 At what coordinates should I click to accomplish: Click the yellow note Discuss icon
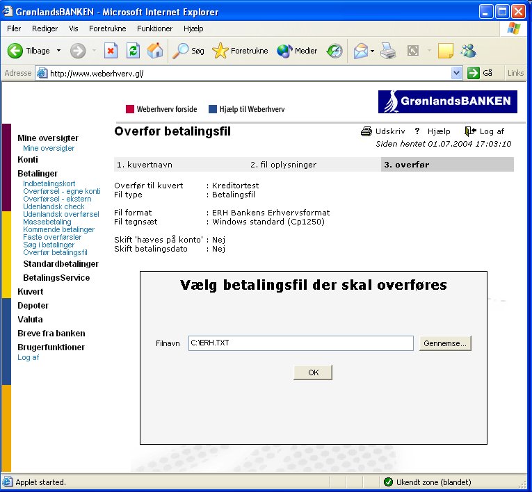pos(446,51)
